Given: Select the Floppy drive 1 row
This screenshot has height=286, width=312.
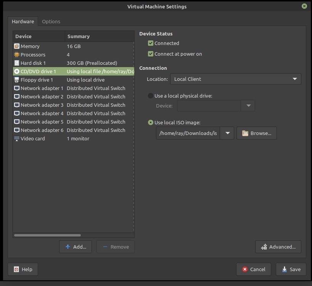Looking at the screenshot, I should (x=74, y=80).
